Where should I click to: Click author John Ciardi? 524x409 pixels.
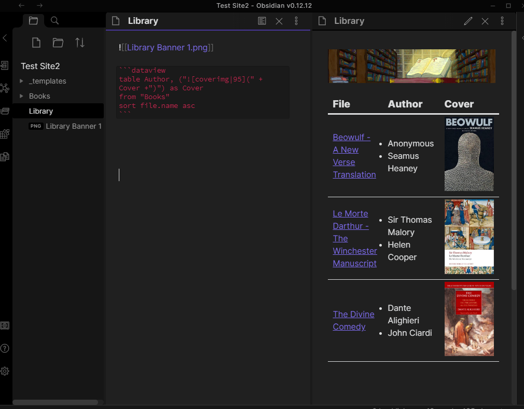(410, 333)
